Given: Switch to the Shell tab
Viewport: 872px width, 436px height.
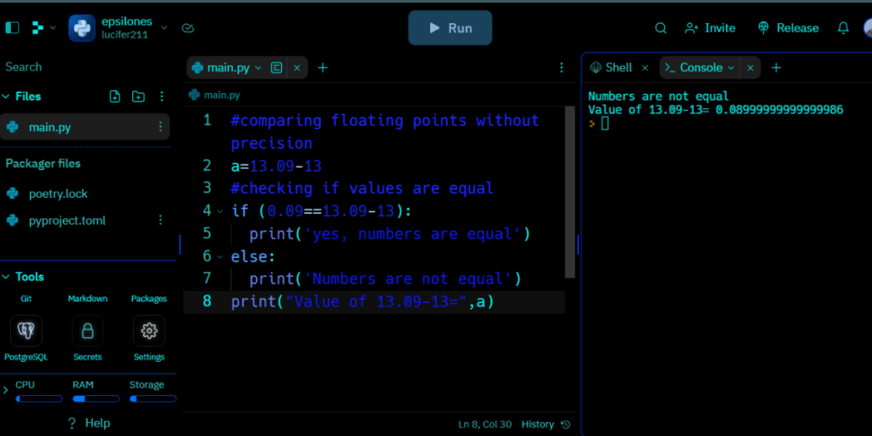Looking at the screenshot, I should point(611,68).
